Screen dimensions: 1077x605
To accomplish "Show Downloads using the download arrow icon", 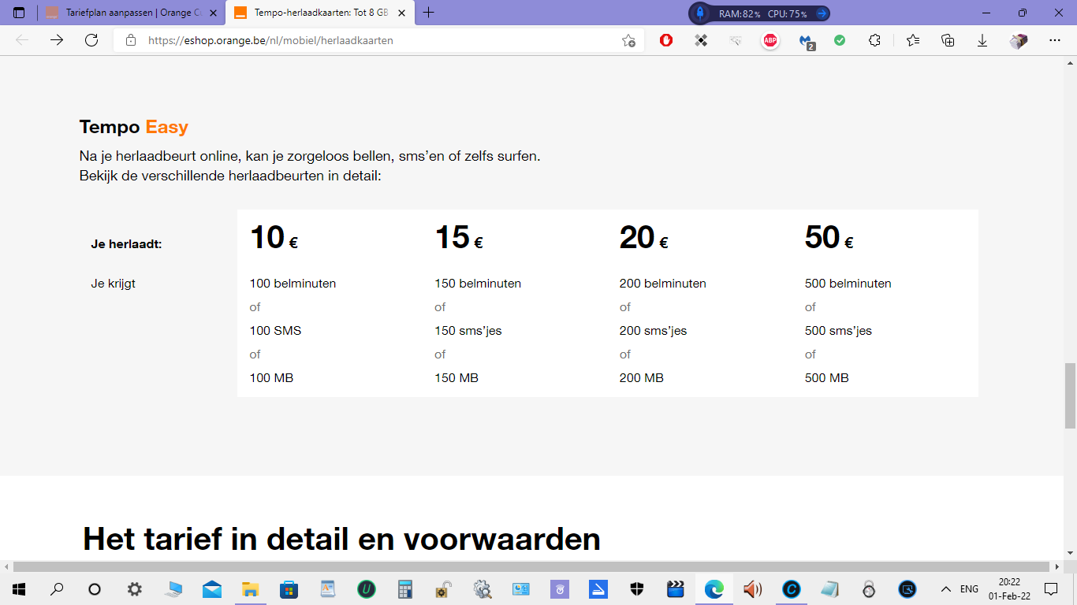I will (x=982, y=40).
